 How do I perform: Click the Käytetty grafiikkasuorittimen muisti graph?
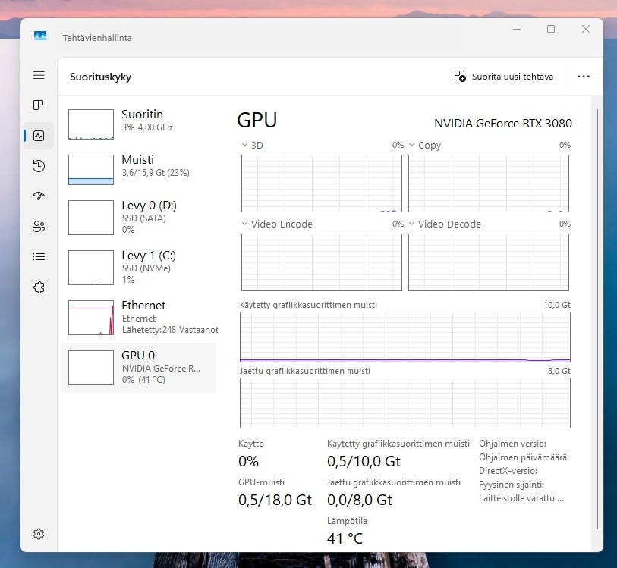405,337
